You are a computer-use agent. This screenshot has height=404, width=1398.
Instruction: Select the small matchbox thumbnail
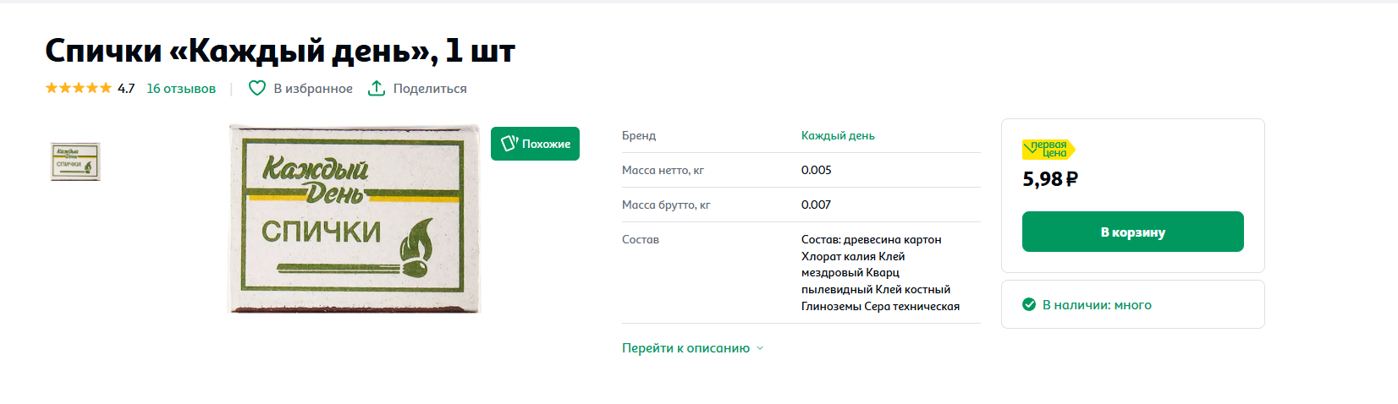[75, 161]
